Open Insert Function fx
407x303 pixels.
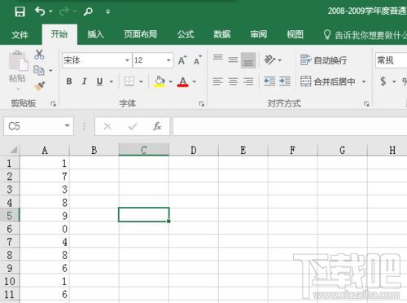tap(157, 126)
